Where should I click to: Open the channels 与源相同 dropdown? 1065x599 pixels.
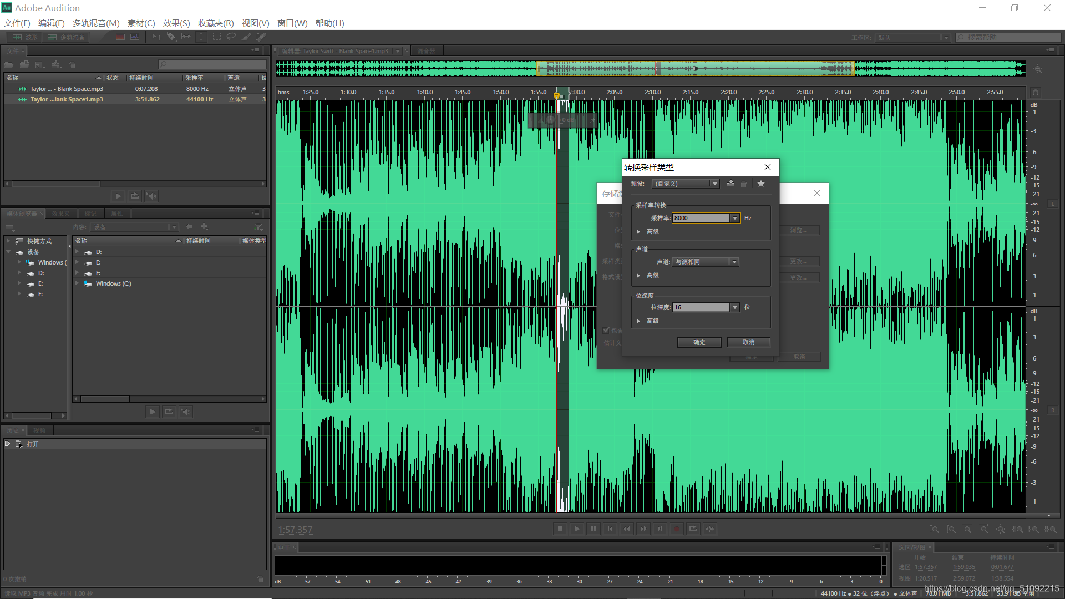pos(734,262)
